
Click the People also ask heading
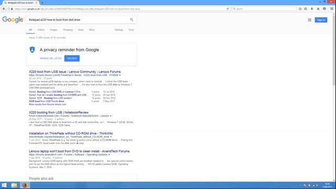tap(41, 178)
